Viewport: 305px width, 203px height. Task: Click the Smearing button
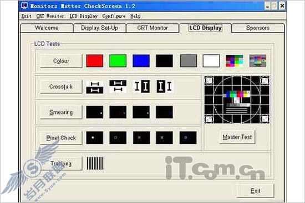tap(61, 112)
